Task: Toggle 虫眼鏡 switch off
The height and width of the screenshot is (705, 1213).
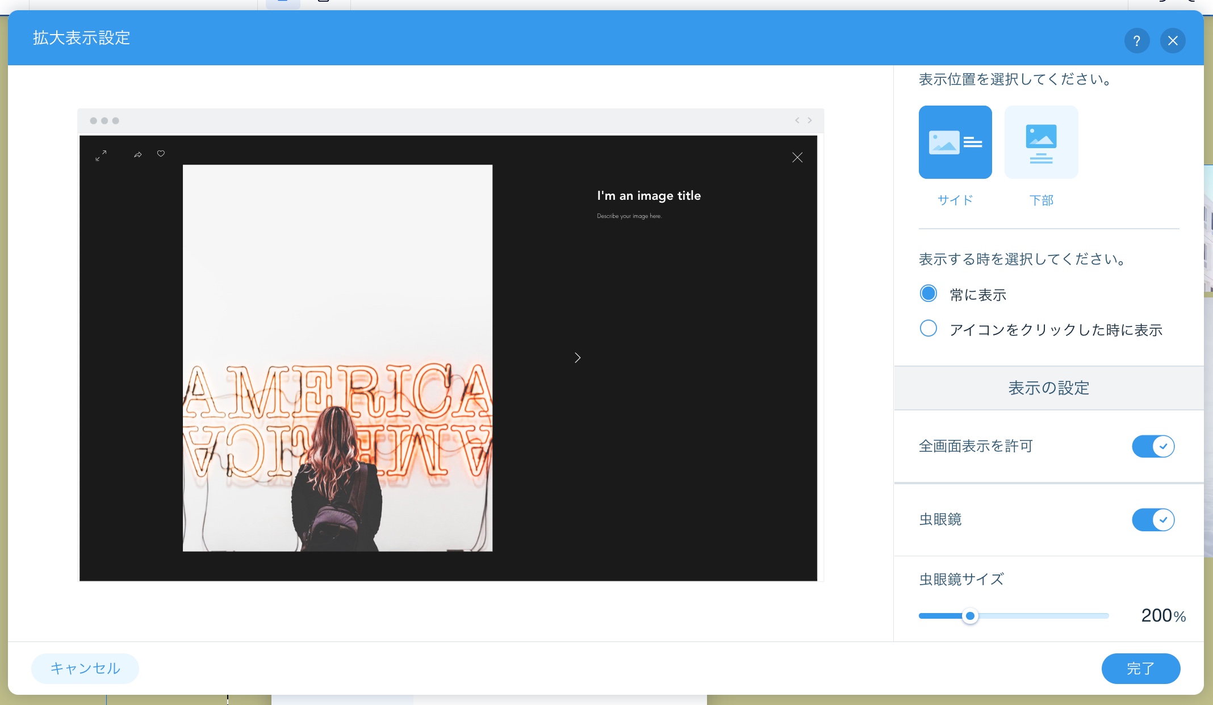Action: tap(1153, 519)
